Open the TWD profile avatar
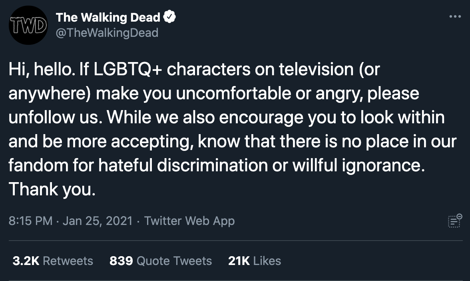The image size is (470, 281). [28, 25]
